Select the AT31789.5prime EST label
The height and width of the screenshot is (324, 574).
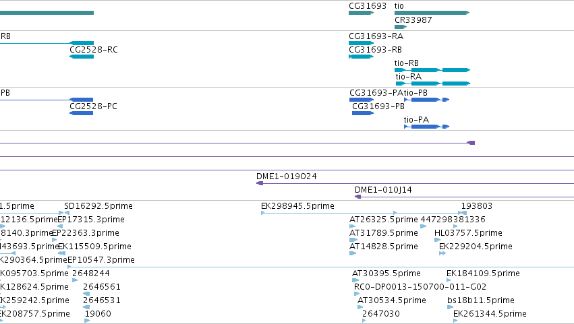[x=384, y=233]
